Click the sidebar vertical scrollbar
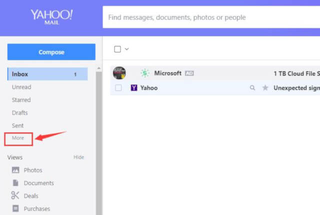 pos(99,143)
